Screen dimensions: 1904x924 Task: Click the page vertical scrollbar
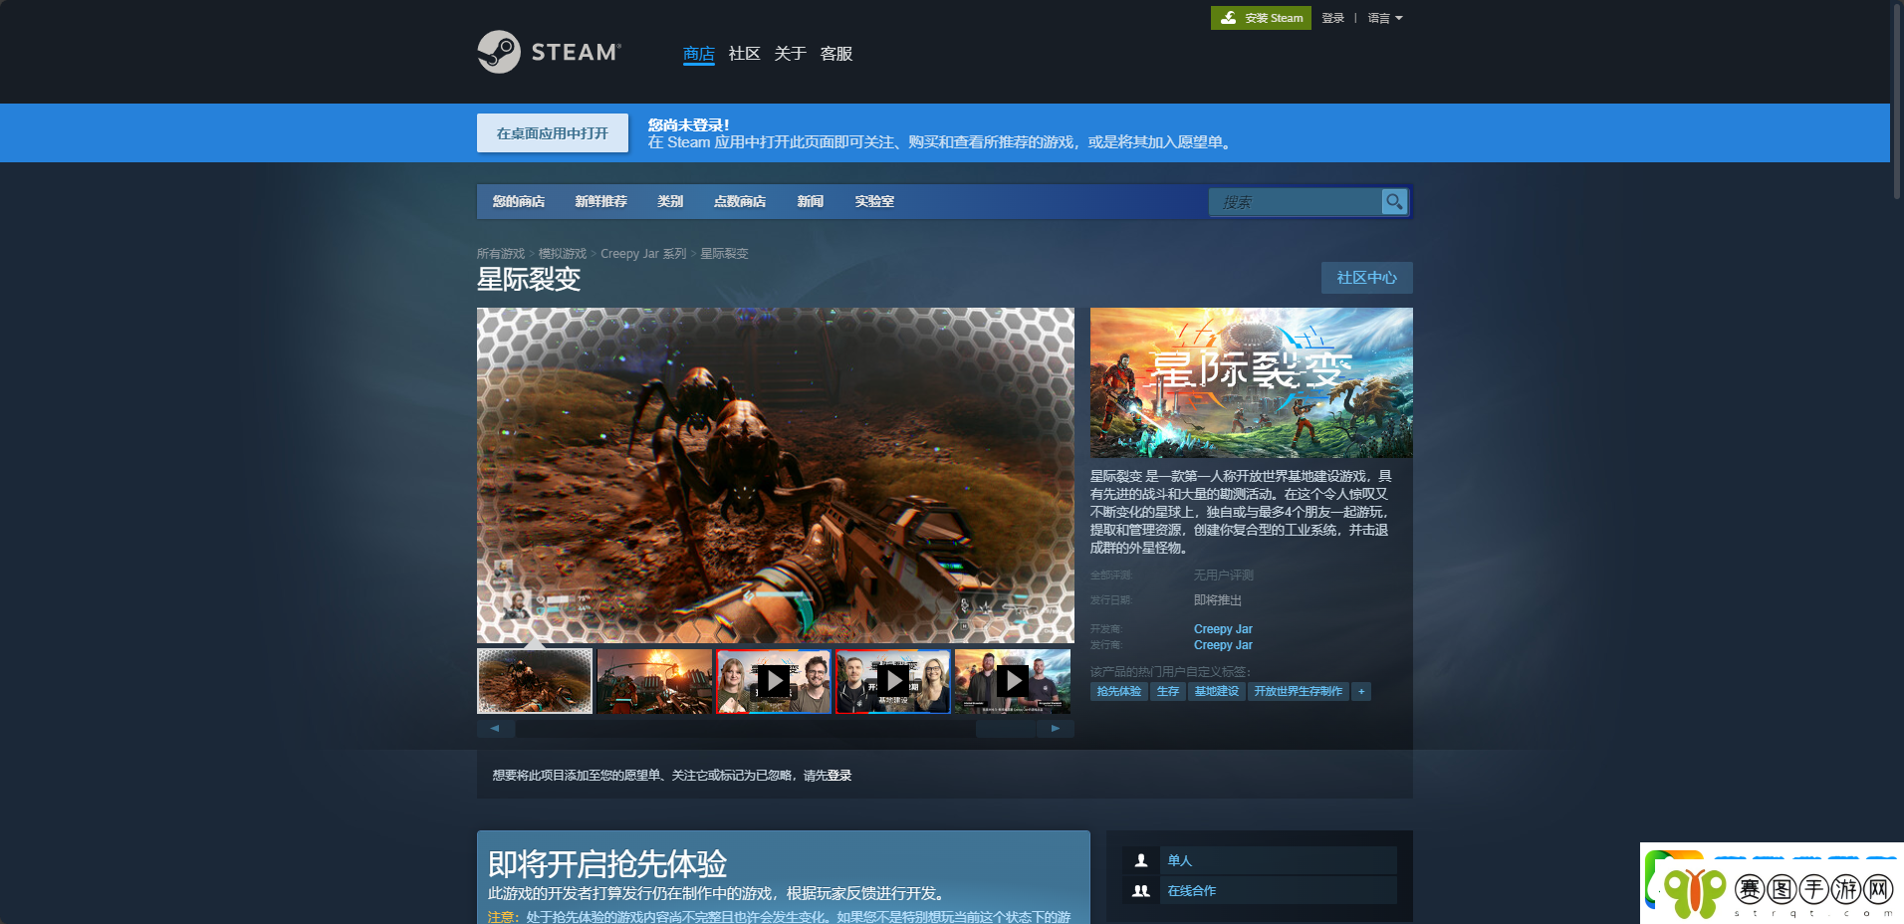pos(1897,100)
